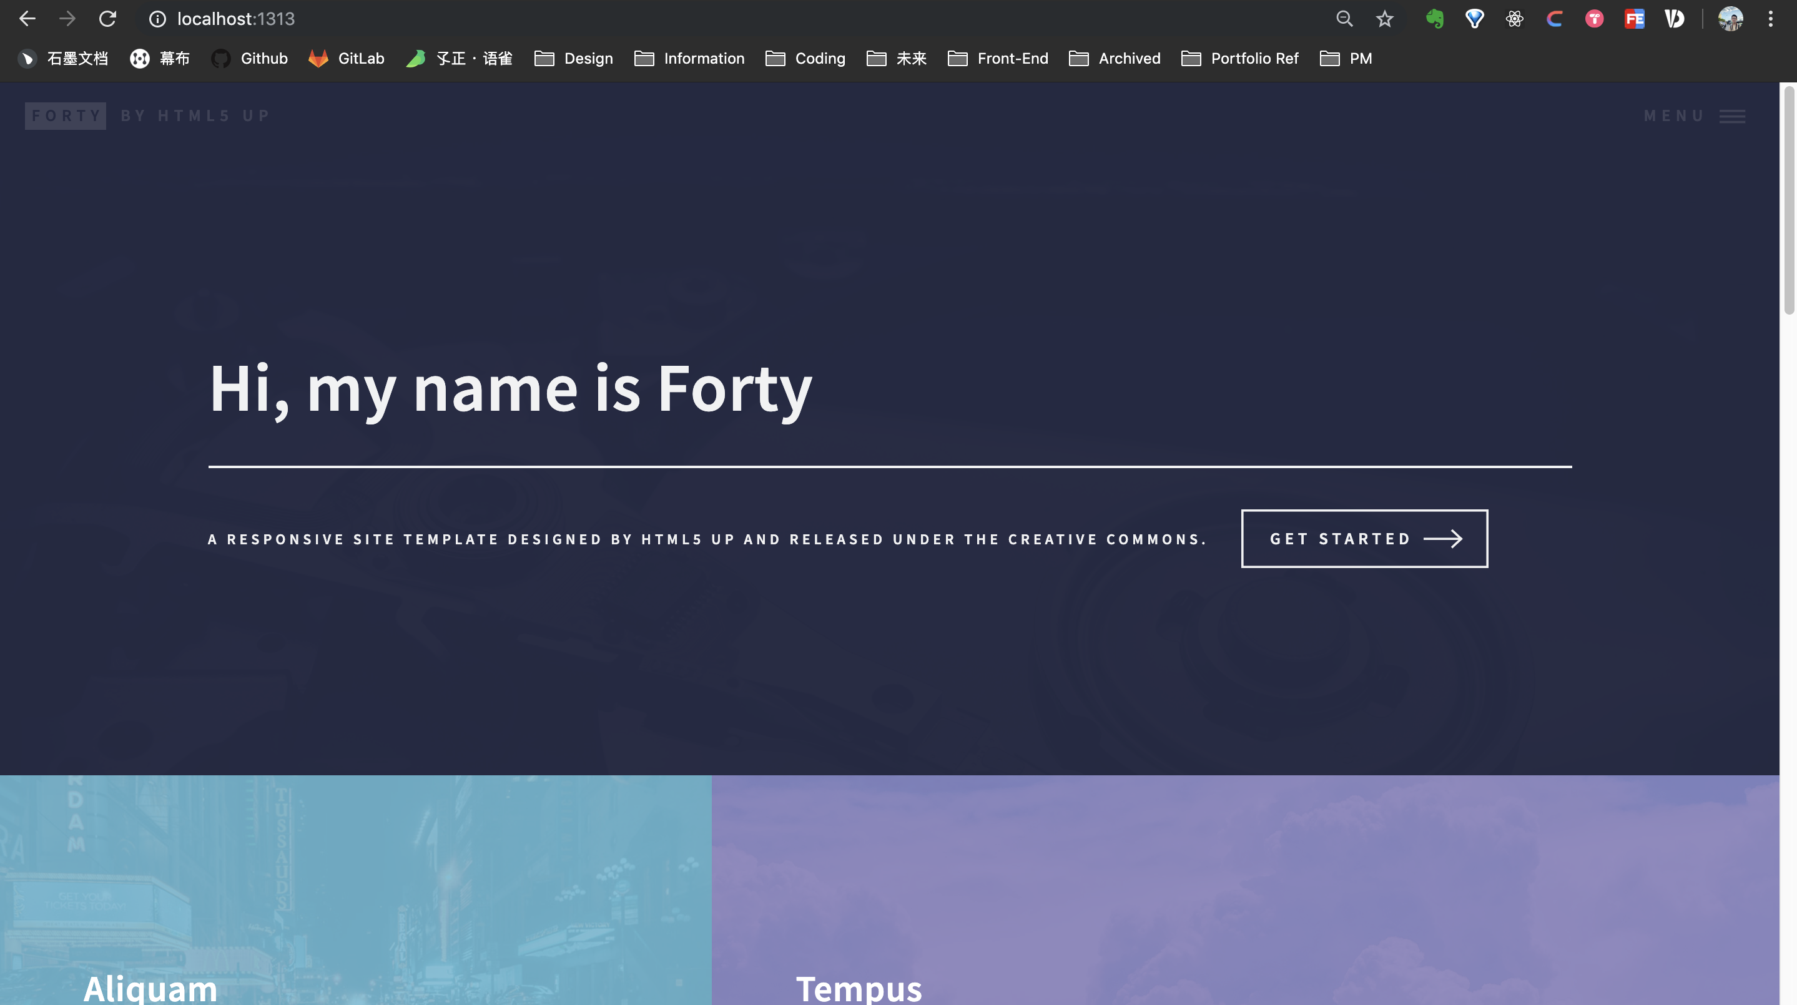Click the browser back arrow

tap(27, 19)
